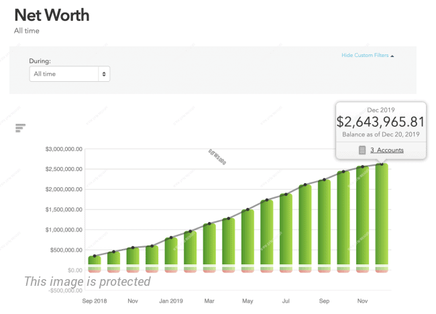The image size is (436, 314).
Task: Click the Dec 2019 trend line data point
Action: click(x=382, y=164)
